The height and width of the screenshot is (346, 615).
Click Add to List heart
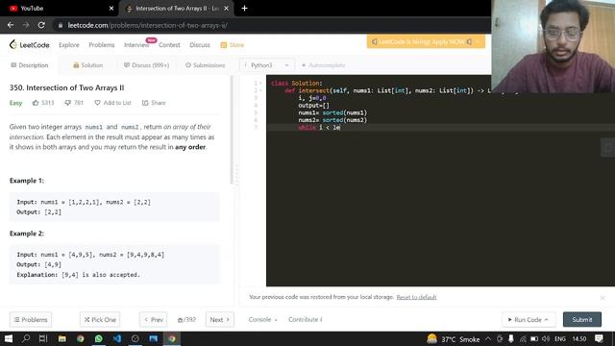tap(113, 103)
